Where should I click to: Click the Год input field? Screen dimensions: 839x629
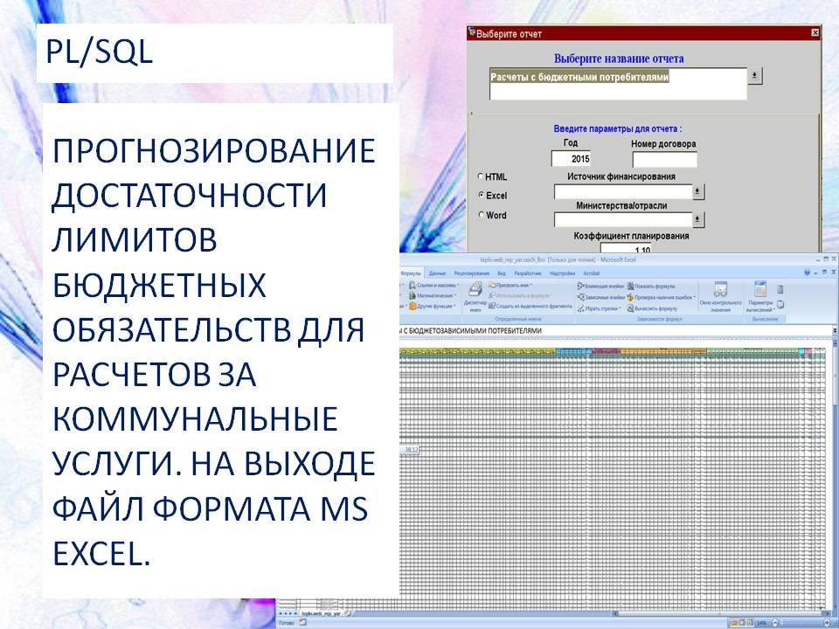(x=571, y=158)
